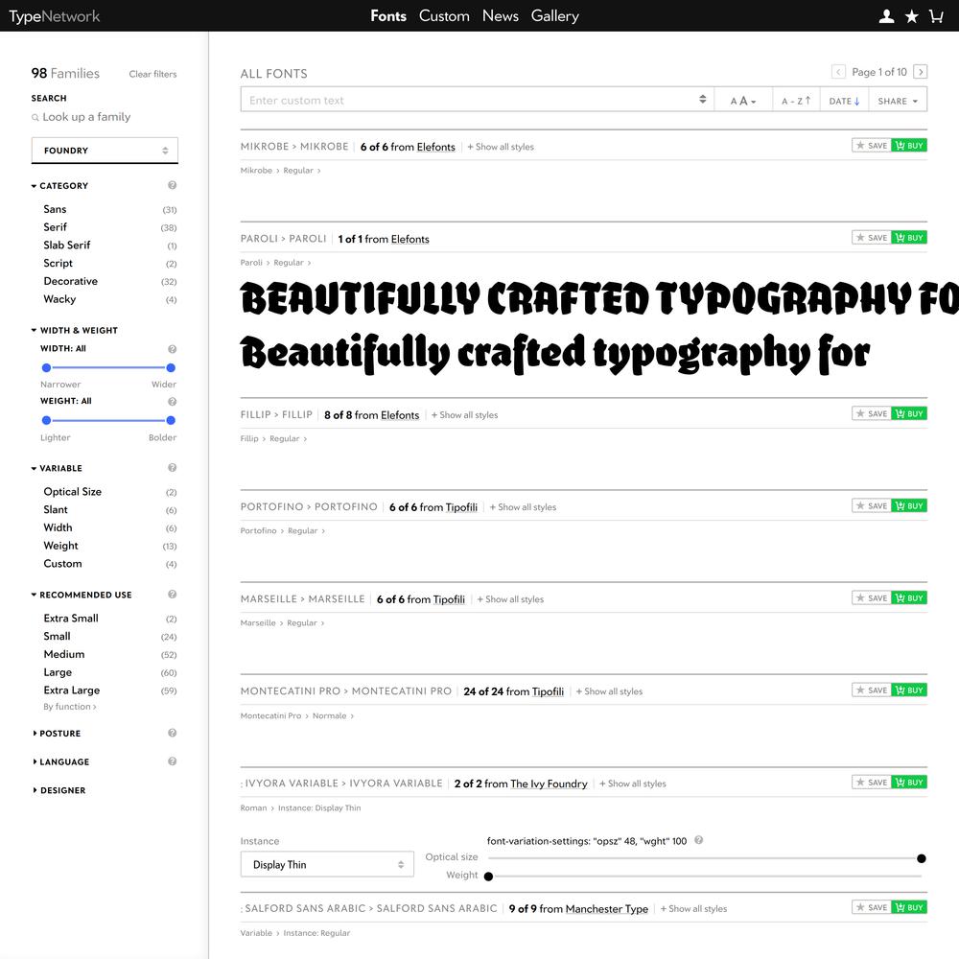Buy the Mikrobe family
The width and height of the screenshot is (959, 959).
[909, 146]
